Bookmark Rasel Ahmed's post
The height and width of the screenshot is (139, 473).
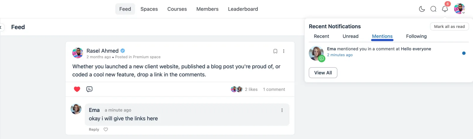point(275,51)
